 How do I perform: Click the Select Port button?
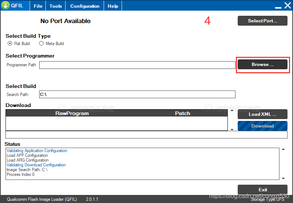[262, 21]
